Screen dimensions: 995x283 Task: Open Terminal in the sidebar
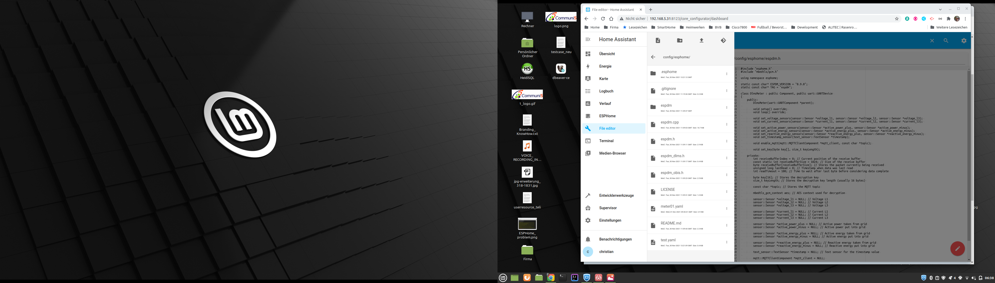(x=606, y=141)
